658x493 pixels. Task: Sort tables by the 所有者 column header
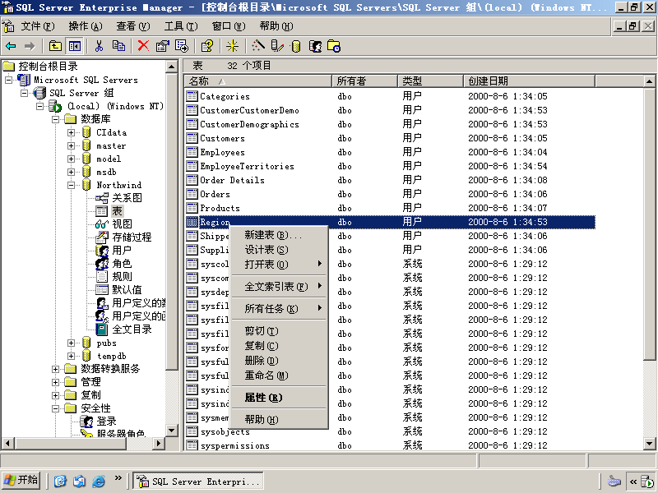coord(364,81)
